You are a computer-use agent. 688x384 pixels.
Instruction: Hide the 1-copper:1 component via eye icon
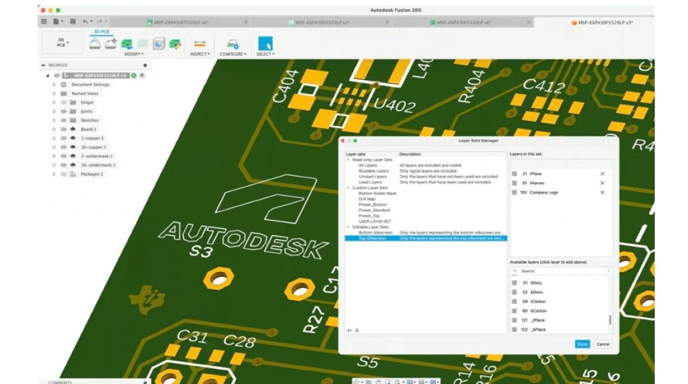(x=63, y=138)
